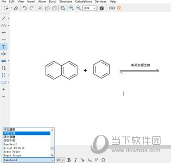Run the structure clean/check icon

(x=63, y=8)
